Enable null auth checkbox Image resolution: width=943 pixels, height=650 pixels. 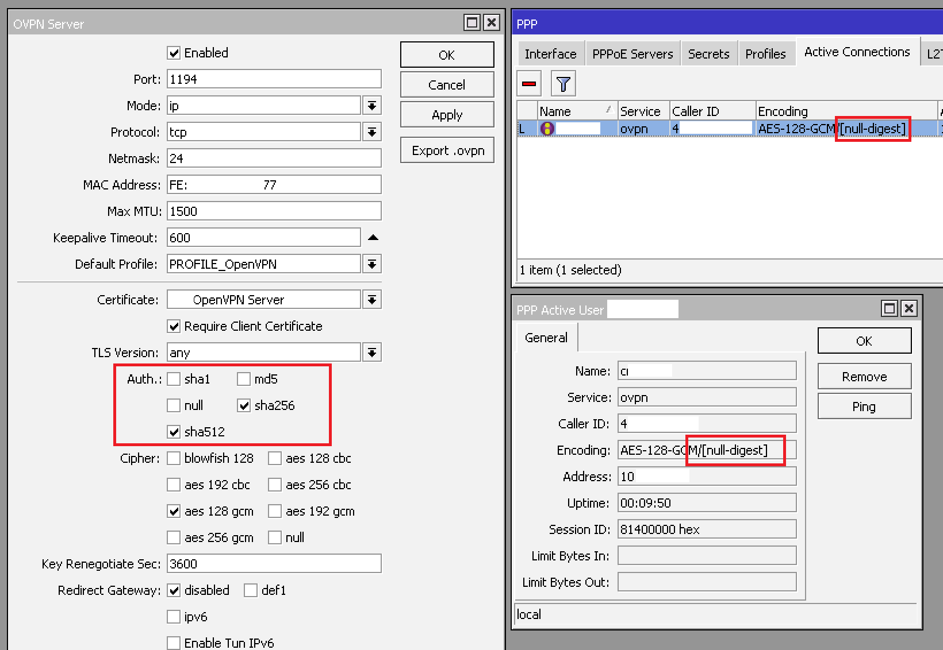click(174, 405)
